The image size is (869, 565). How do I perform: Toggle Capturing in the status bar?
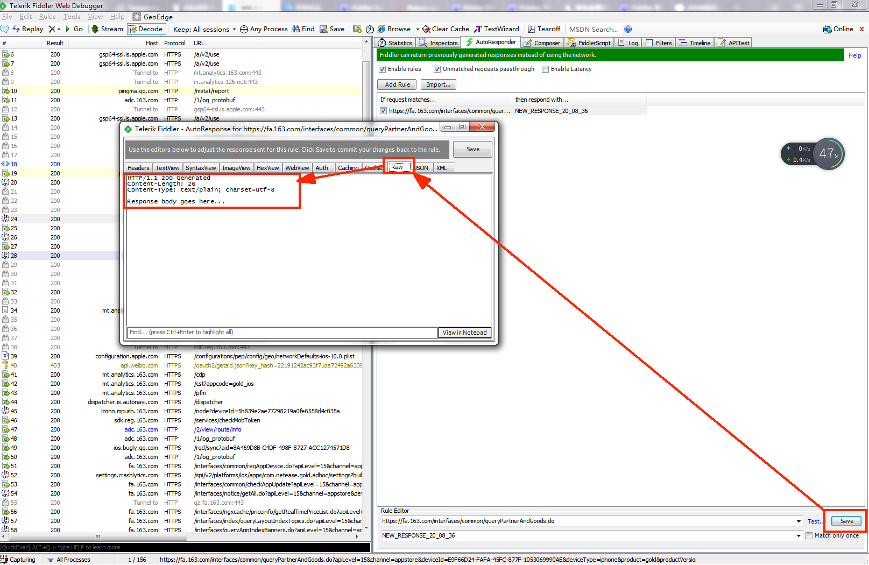pos(19,560)
